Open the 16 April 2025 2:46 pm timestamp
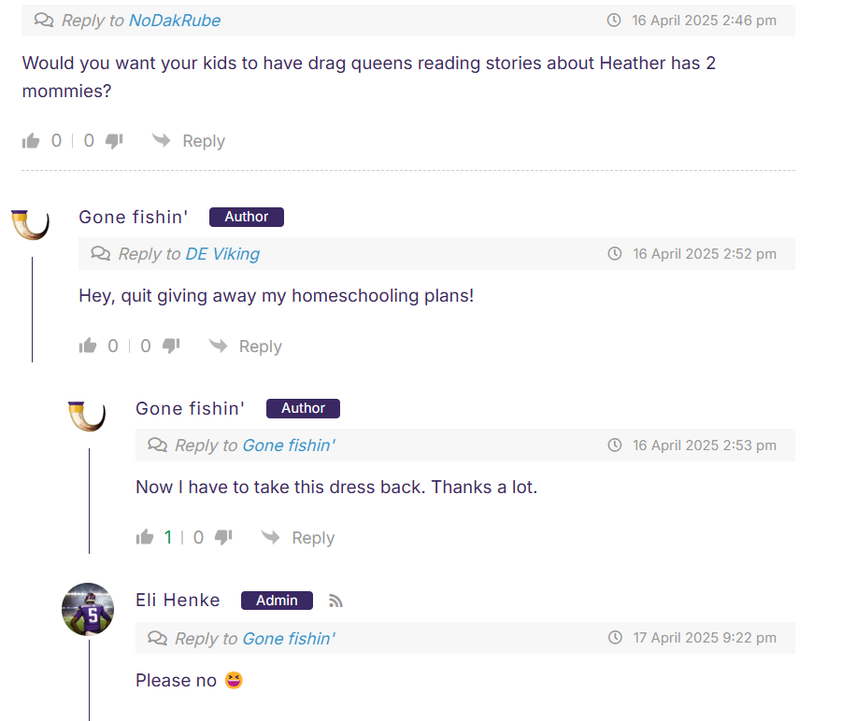The image size is (841, 721). tap(704, 21)
